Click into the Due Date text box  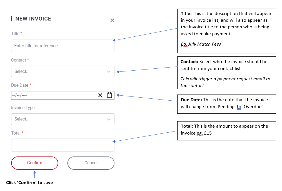point(53,95)
